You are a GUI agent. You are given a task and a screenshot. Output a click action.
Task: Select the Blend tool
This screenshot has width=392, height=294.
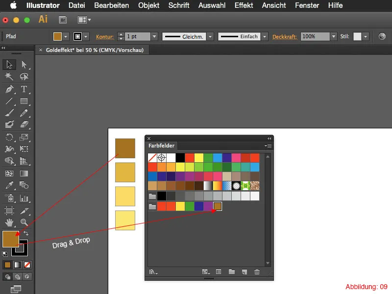tap(24, 185)
